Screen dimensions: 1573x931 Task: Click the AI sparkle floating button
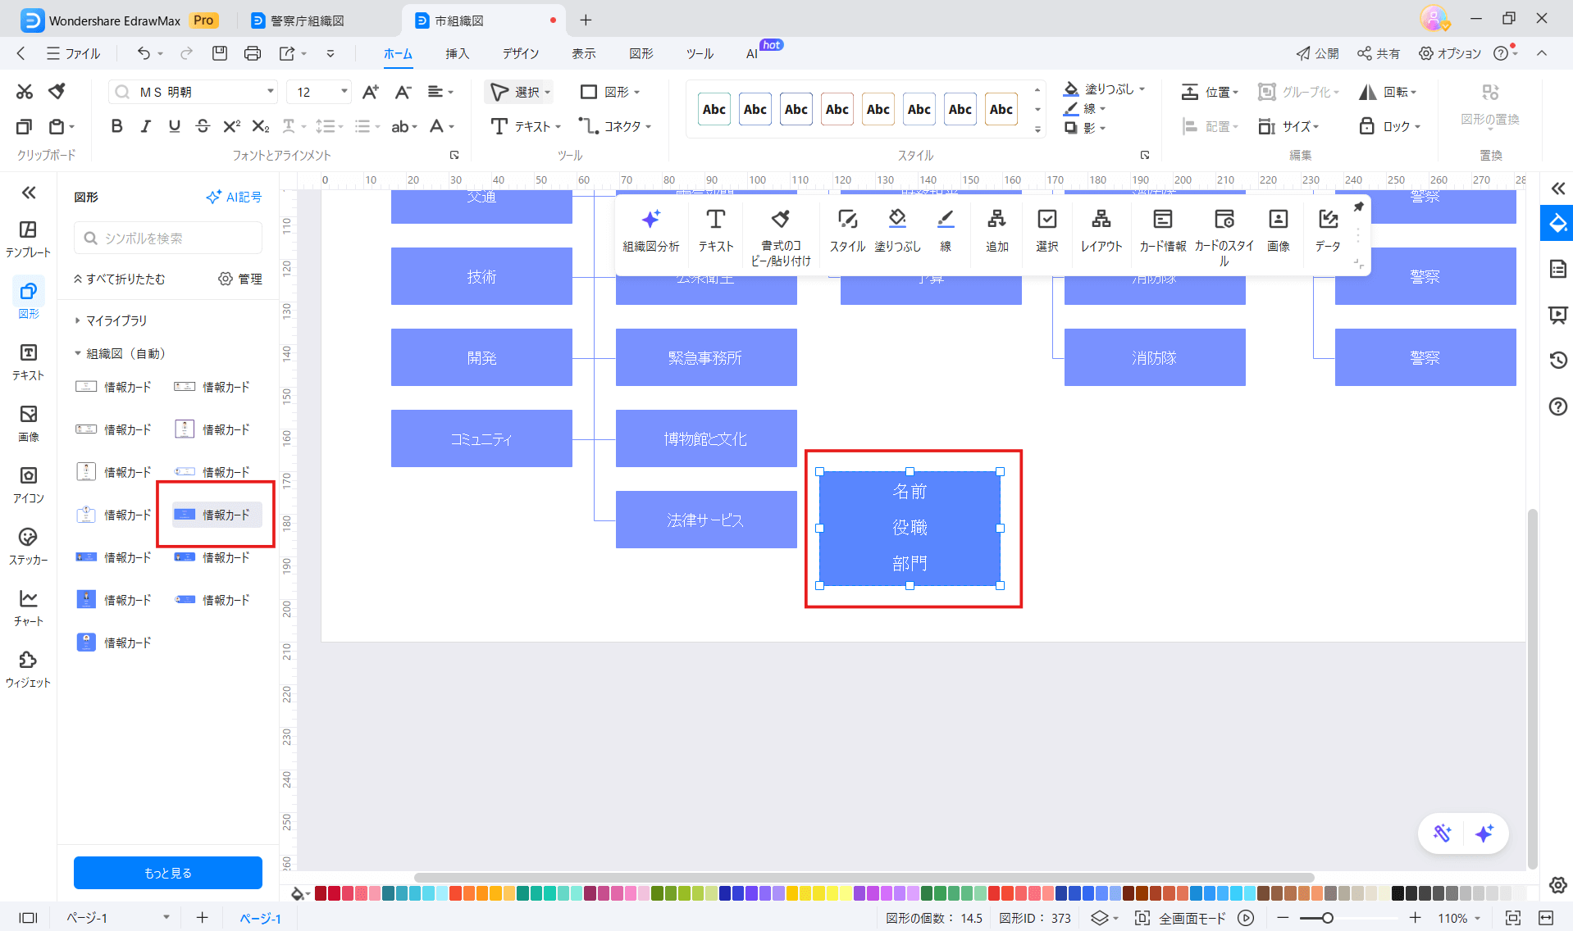click(1484, 833)
